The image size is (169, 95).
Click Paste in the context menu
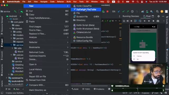click(x=47, y=22)
